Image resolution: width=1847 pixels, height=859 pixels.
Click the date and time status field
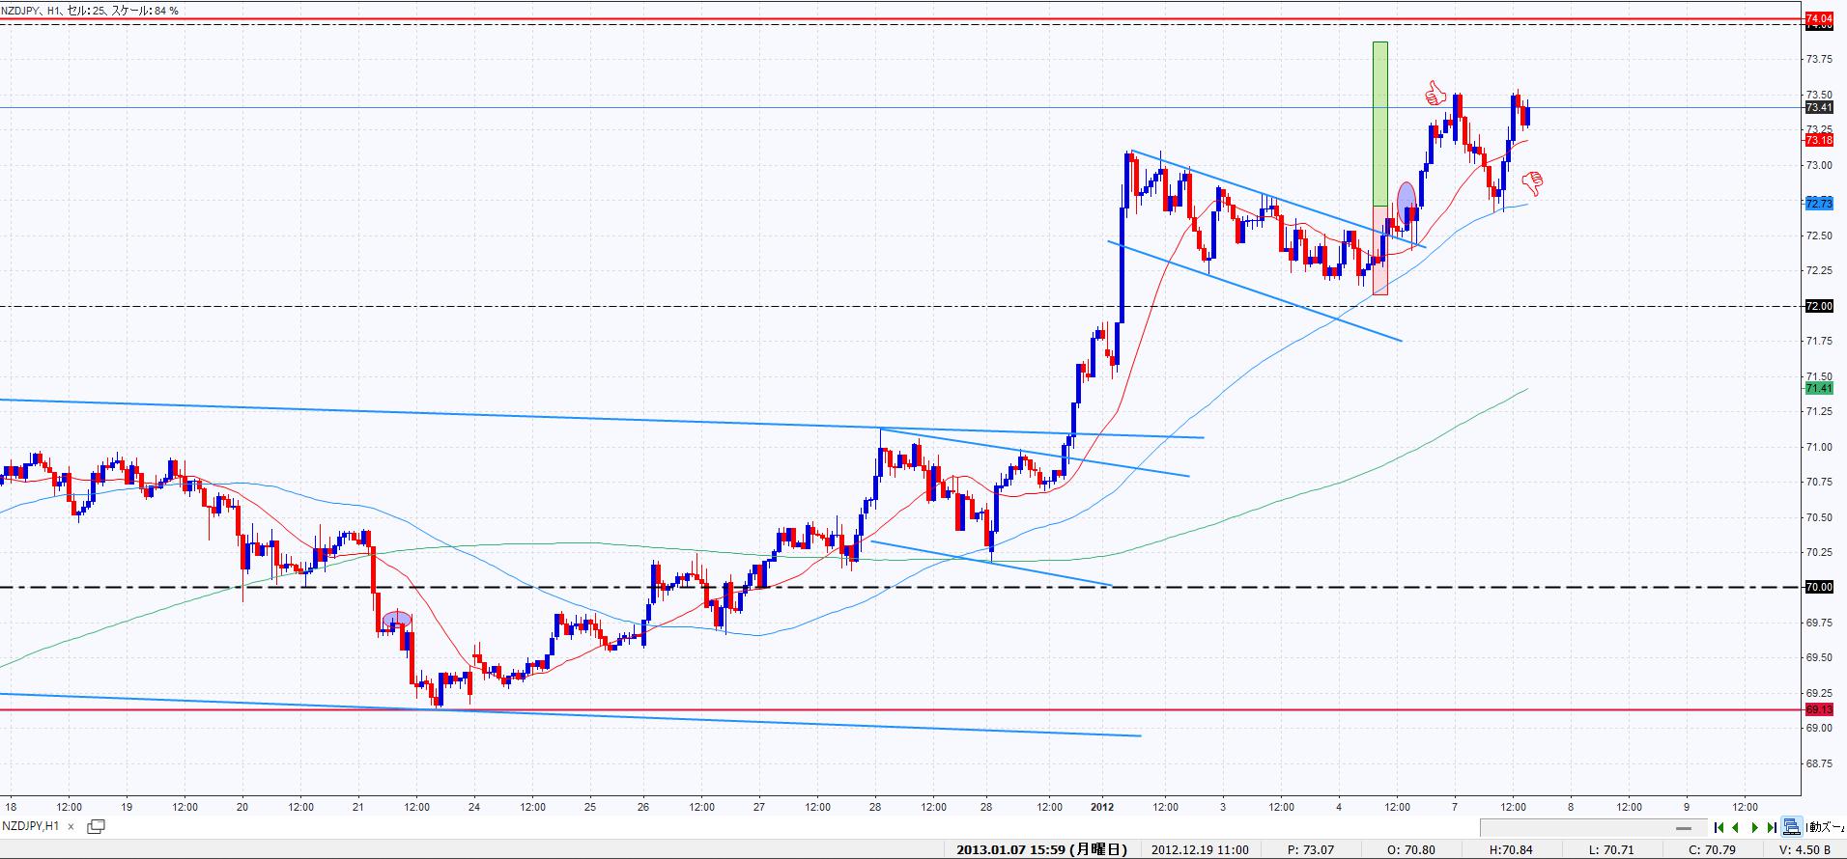pos(1041,849)
